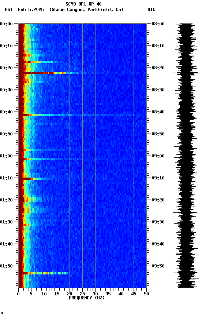Image resolution: width=202 pixels, height=317 pixels.
Task: Click the UTC time label '08:30'
Action: click(158, 90)
